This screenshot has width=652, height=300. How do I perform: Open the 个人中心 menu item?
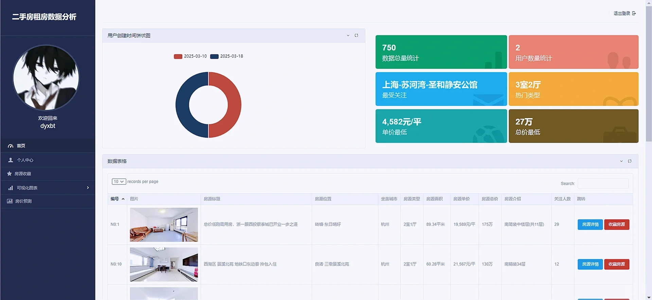tap(48, 160)
